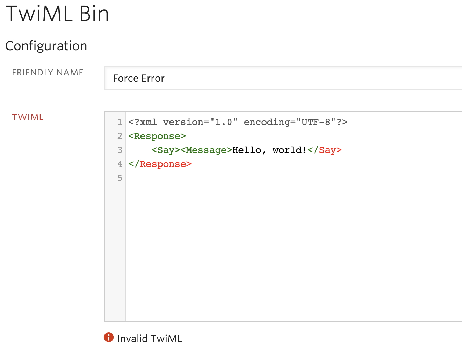Click the Friendly Name input field

coord(283,78)
